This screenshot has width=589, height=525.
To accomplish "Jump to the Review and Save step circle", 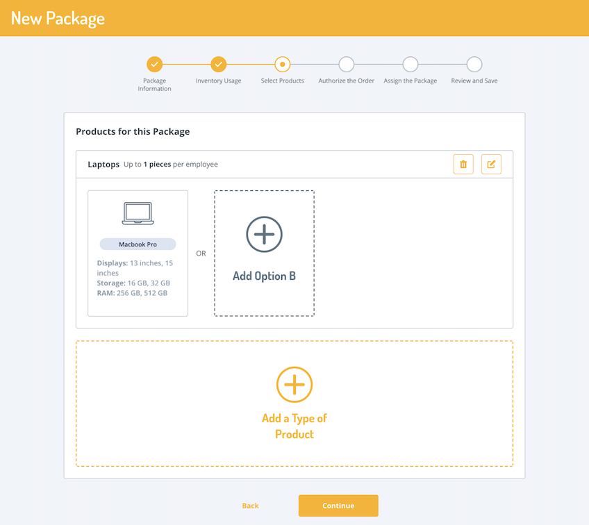I will 474,65.
